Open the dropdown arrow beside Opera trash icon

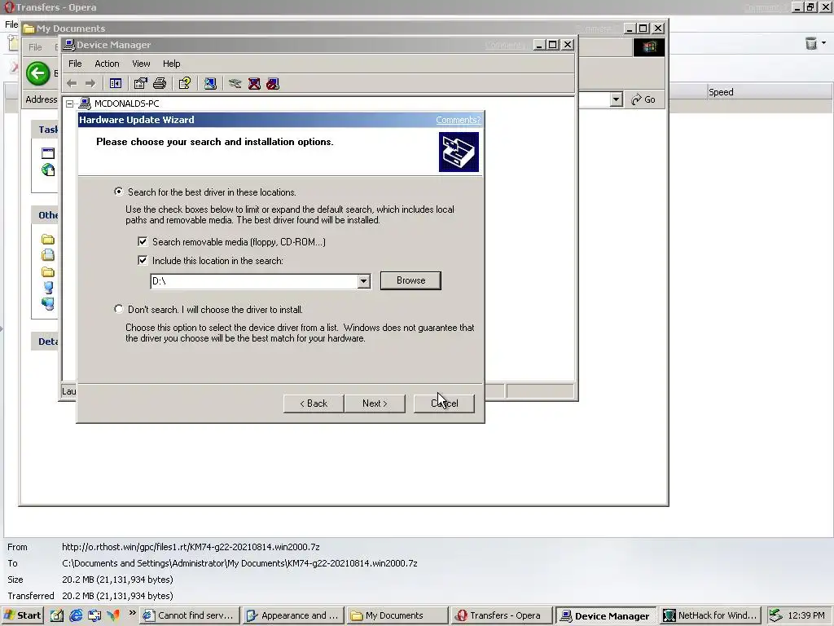pos(824,42)
